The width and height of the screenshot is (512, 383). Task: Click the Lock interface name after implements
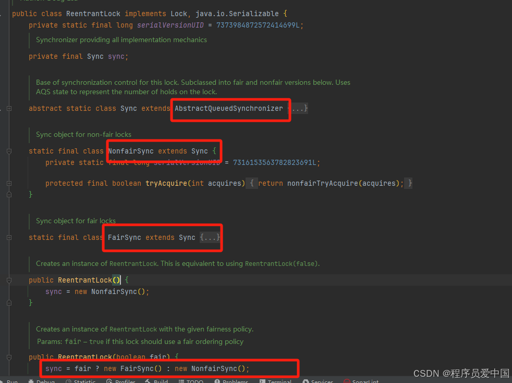[x=179, y=14]
